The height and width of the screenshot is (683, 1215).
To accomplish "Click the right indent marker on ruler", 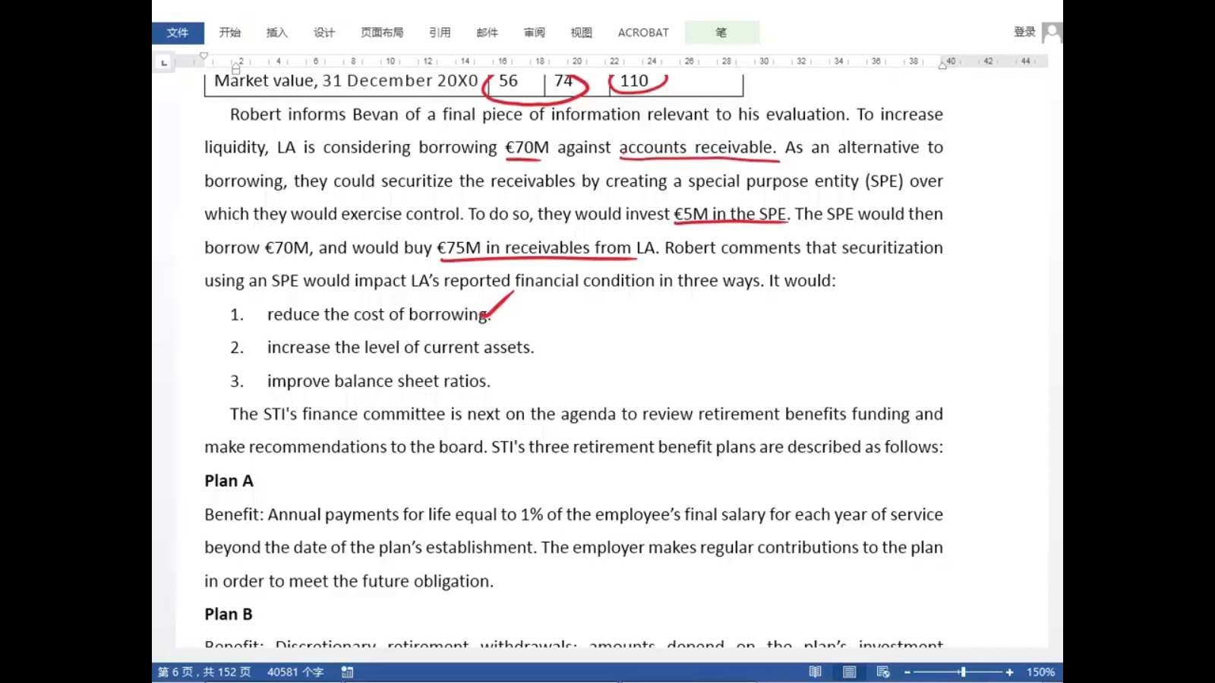I will [x=942, y=65].
